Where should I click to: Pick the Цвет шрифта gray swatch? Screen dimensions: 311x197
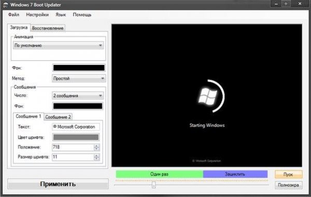point(76,137)
